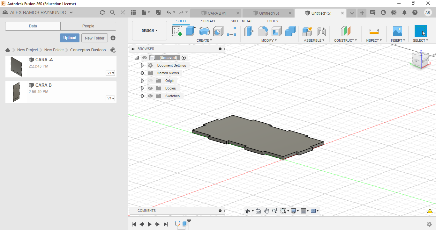This screenshot has width=436, height=230.
Task: Click the Upload button
Action: click(70, 38)
